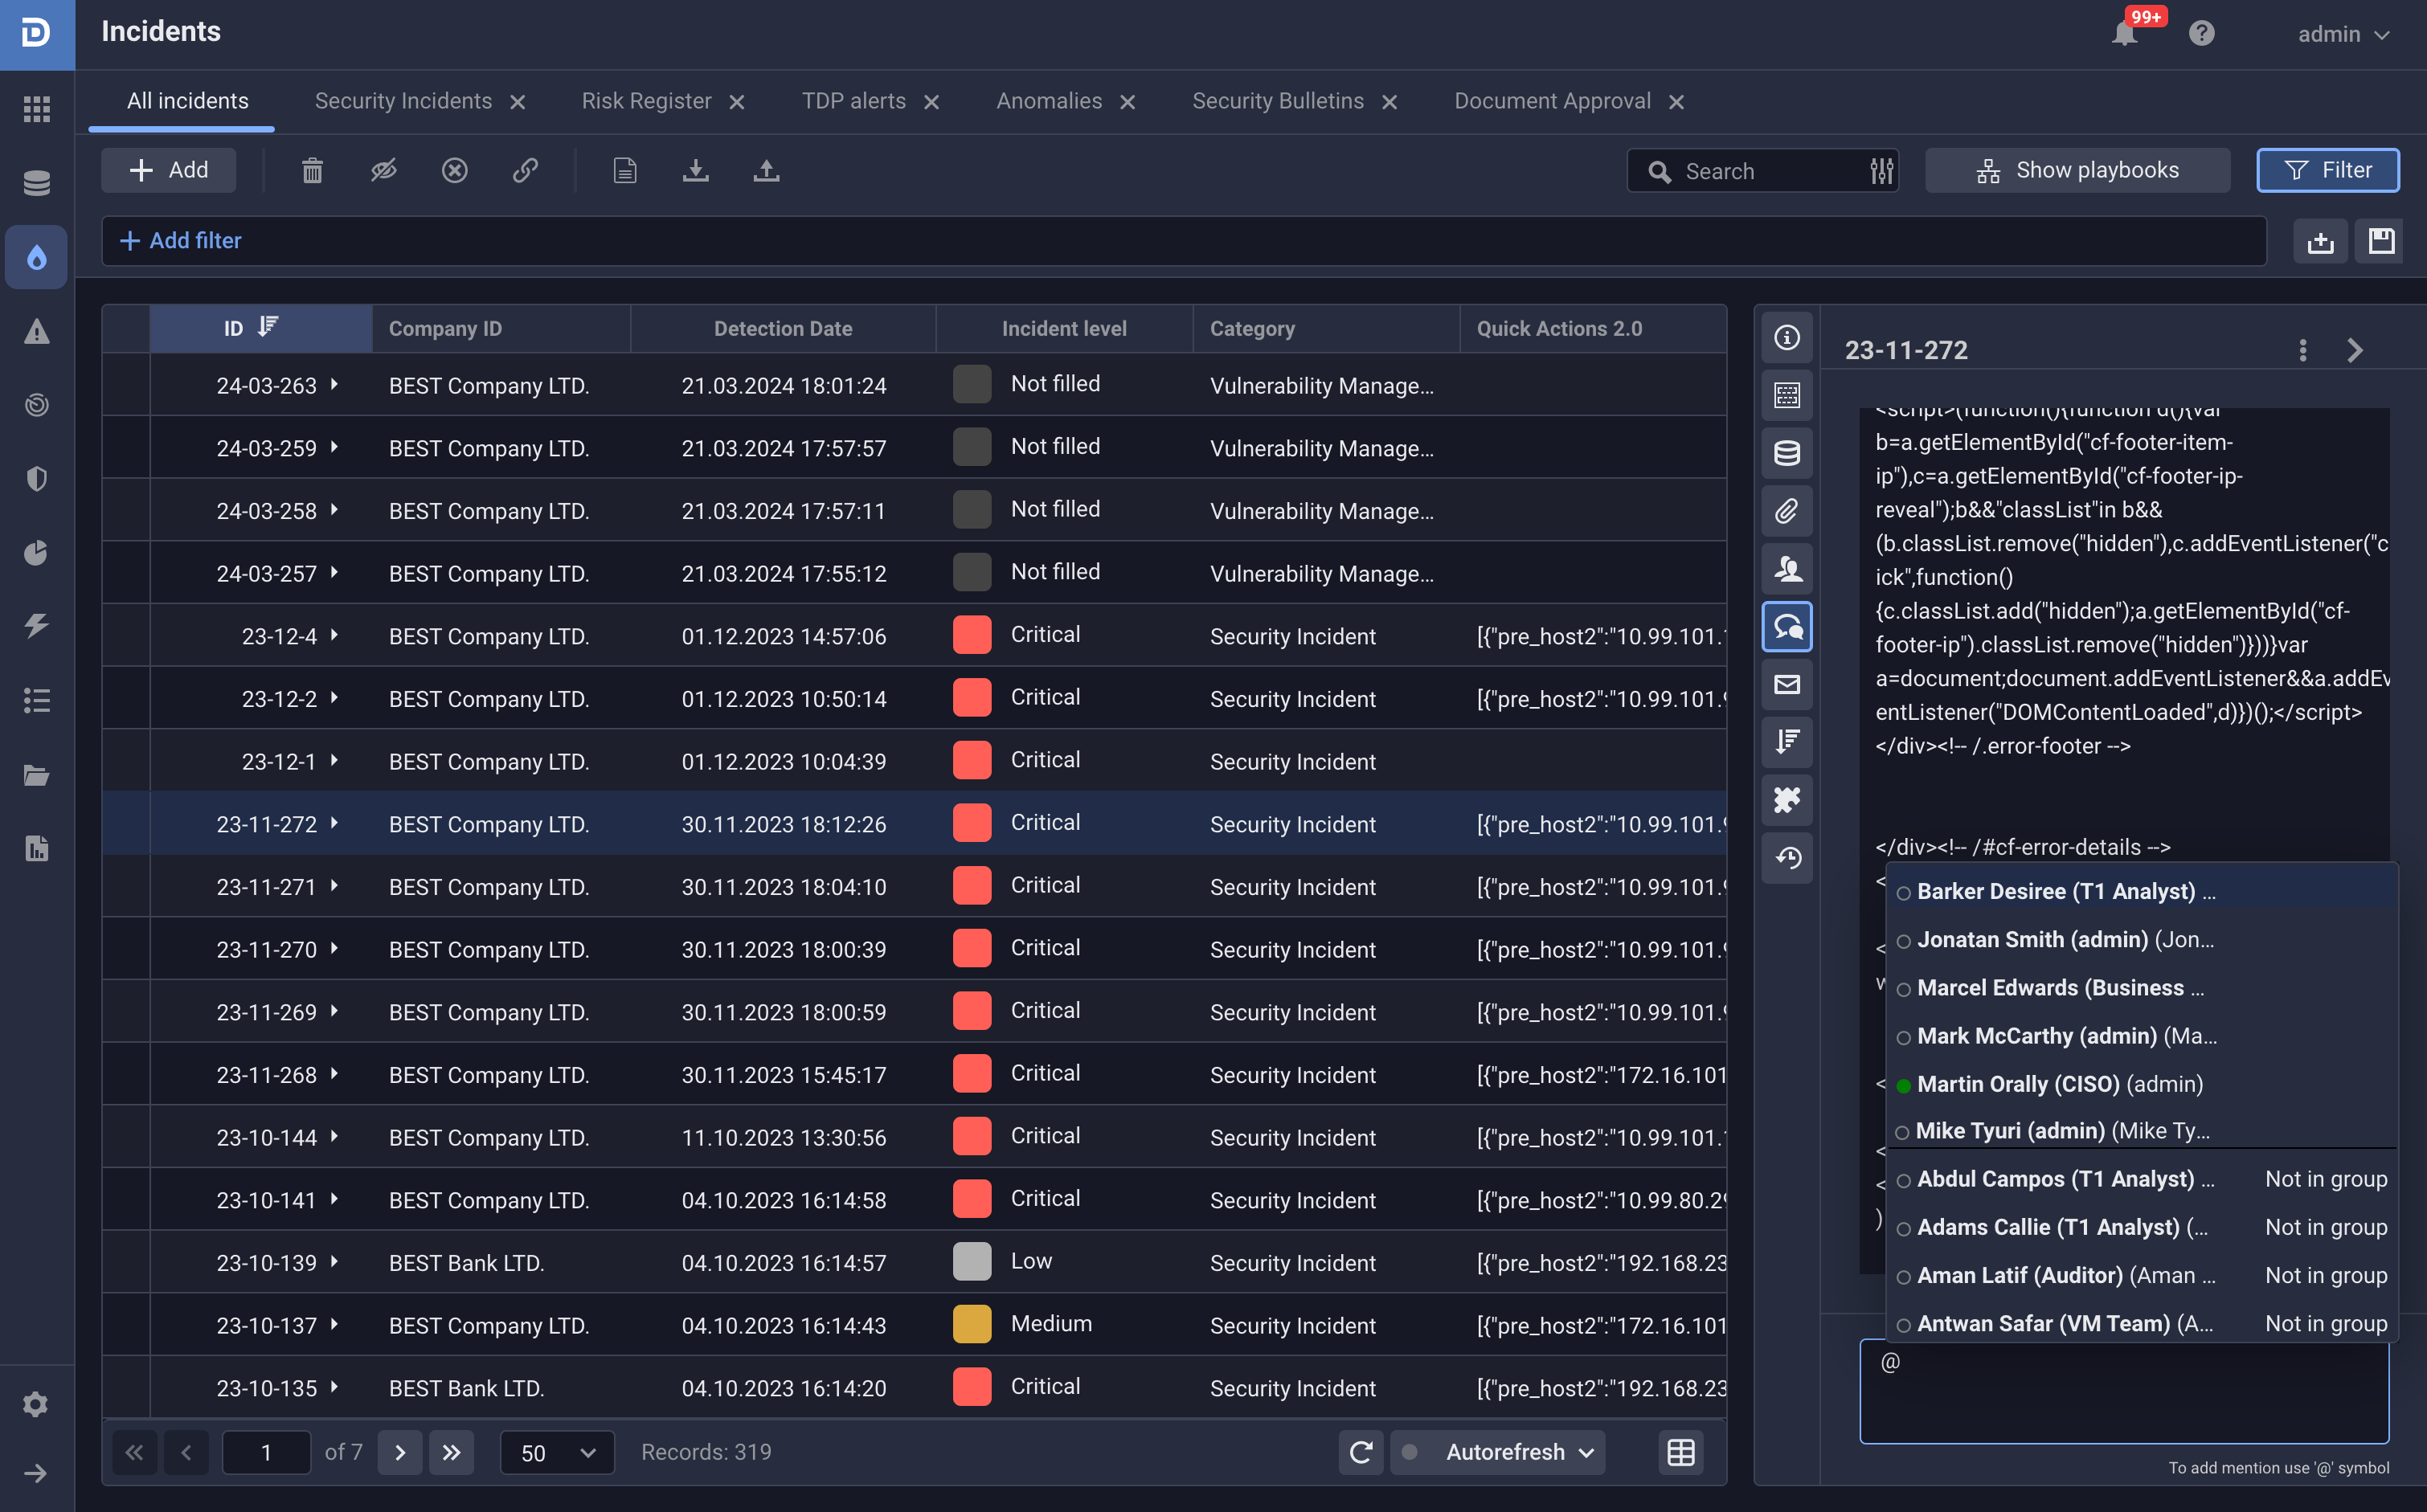Expand incident 23-12-4 row arrow
This screenshot has height=1512, width=2427.
point(334,635)
